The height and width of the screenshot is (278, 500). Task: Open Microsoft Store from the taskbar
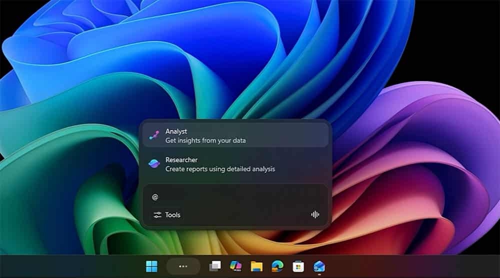pyautogui.click(x=298, y=266)
